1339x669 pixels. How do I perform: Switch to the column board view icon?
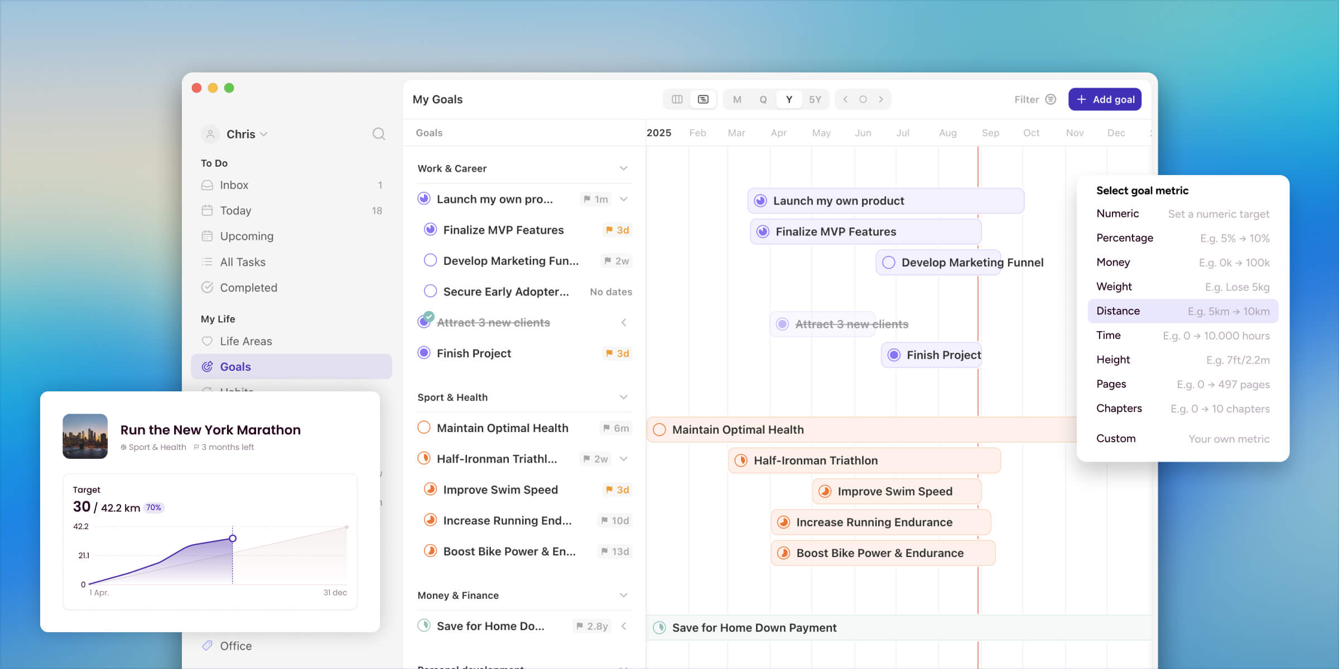tap(677, 99)
